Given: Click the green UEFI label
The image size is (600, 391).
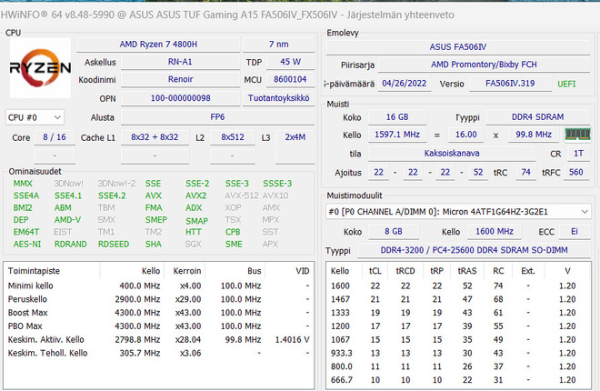Looking at the screenshot, I should (x=566, y=84).
